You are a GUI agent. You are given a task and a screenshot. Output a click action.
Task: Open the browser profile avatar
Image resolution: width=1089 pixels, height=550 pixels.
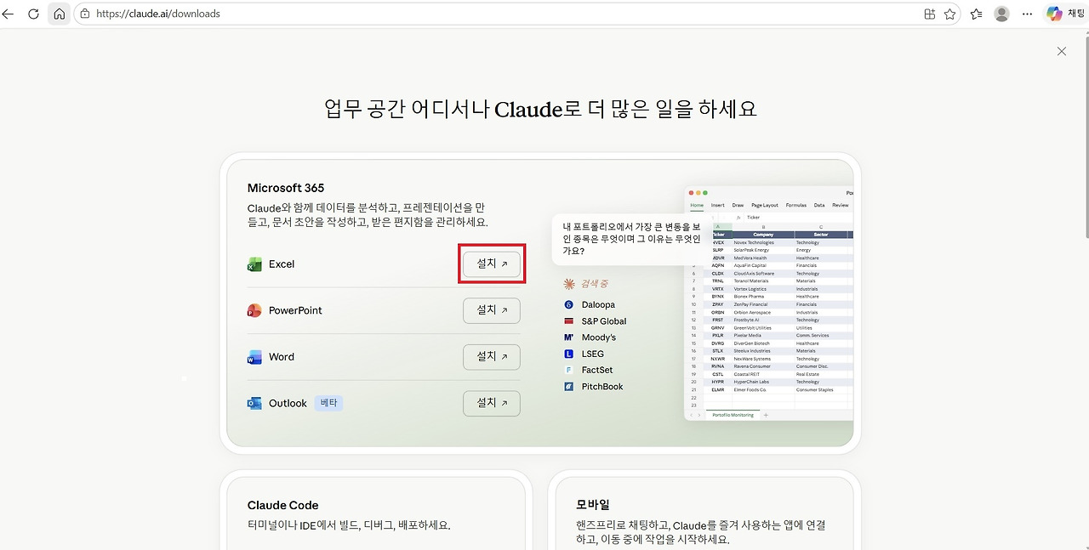tap(1002, 14)
